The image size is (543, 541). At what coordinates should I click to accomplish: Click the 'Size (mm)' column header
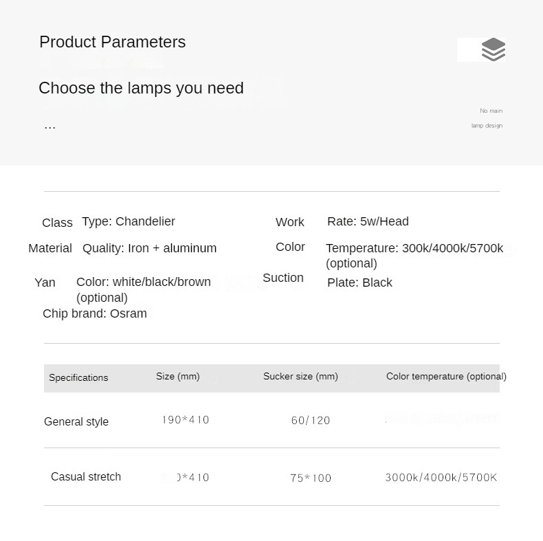coord(177,376)
